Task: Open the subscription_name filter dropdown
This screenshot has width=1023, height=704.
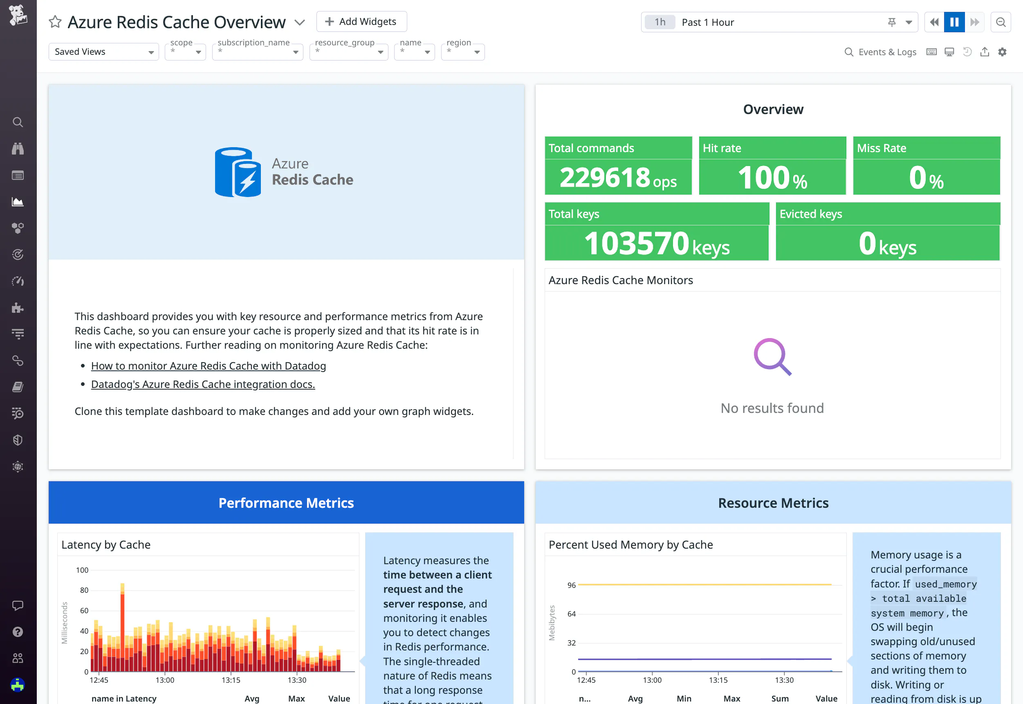Action: (x=257, y=52)
